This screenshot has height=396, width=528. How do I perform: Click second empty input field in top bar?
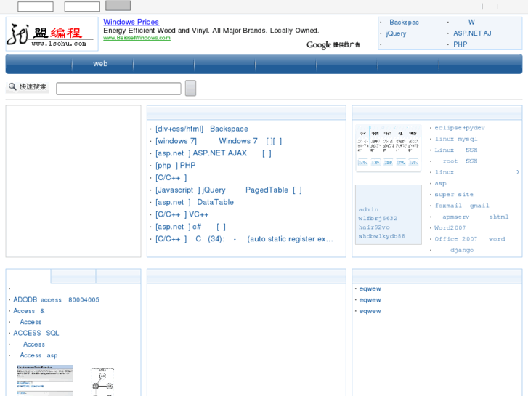coord(82,7)
